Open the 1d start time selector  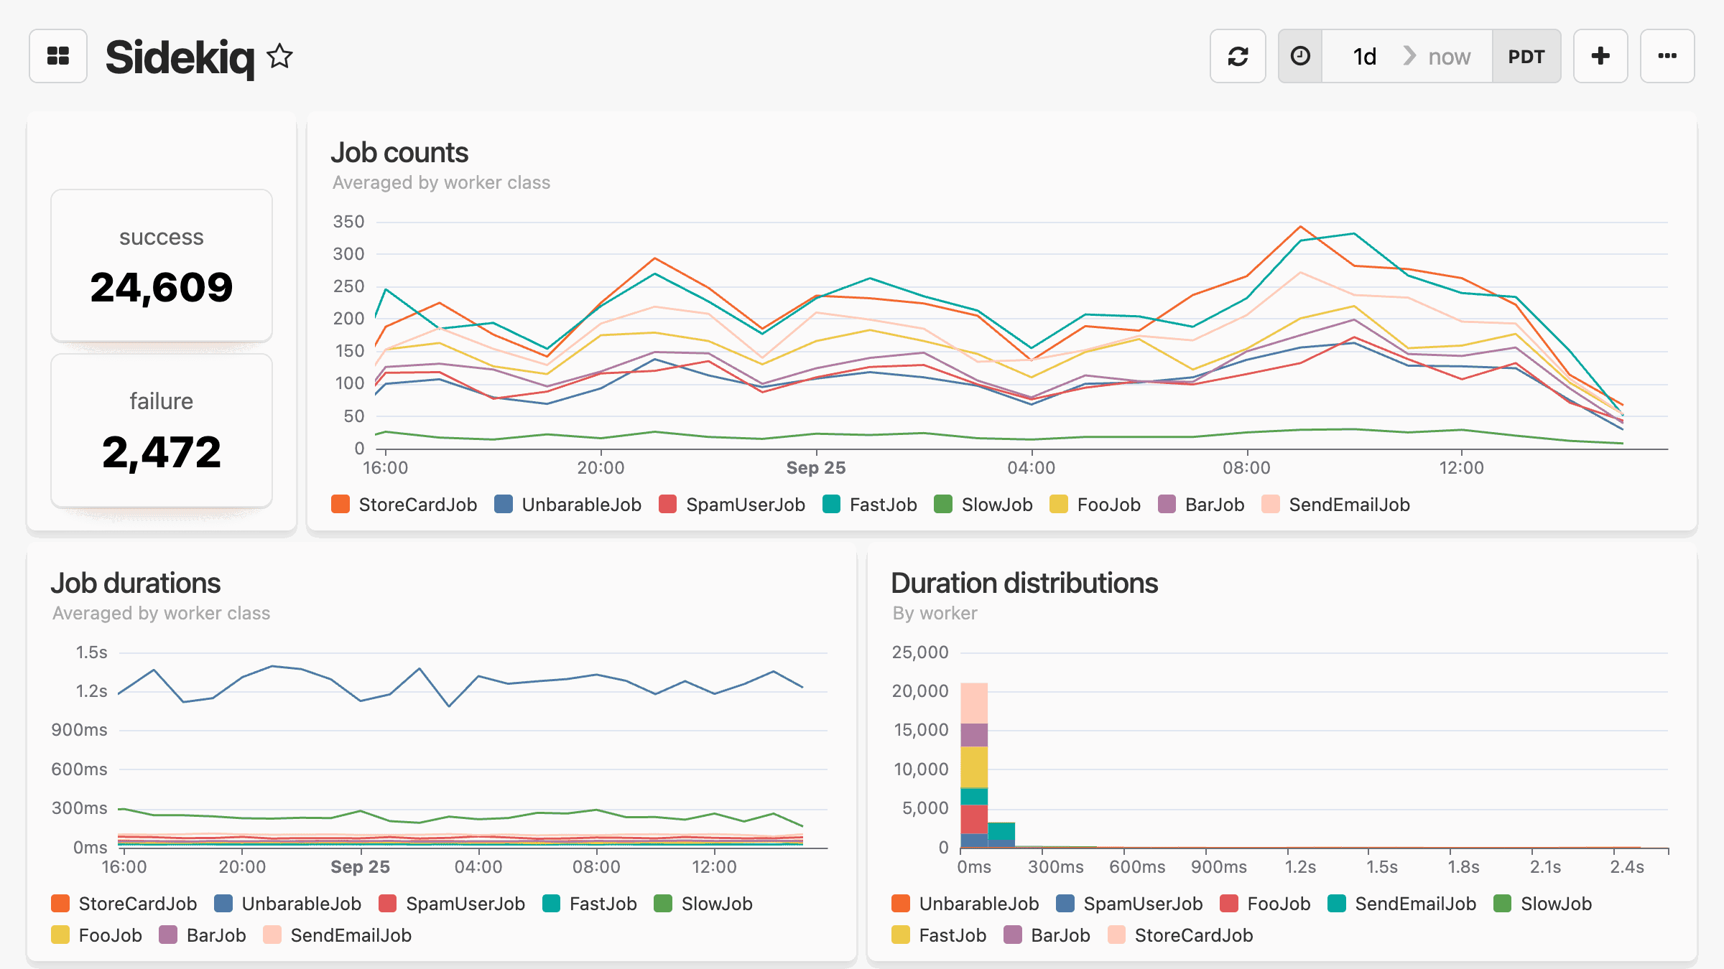coord(1363,56)
